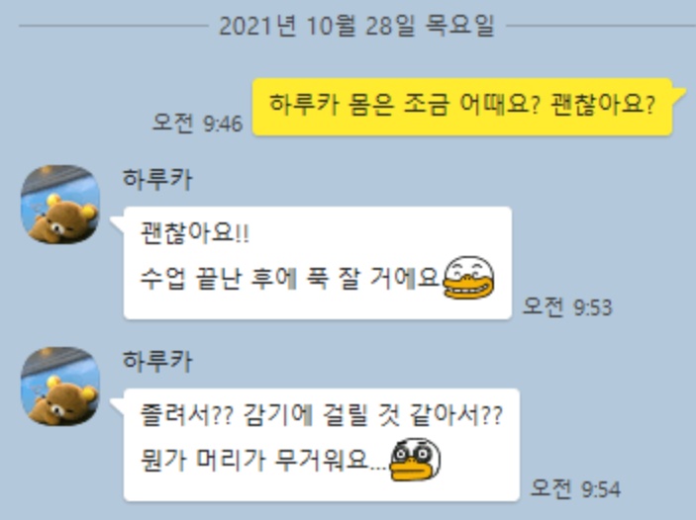696x520 pixels.
Task: Click the 수업 끝난 후에 푹 잘 거에요 text
Action: coord(290,279)
